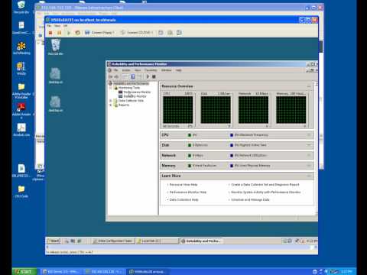The image size is (367, 275).
Task: Click the revert snapshot icon in VM toolbar
Action: click(x=170, y=33)
